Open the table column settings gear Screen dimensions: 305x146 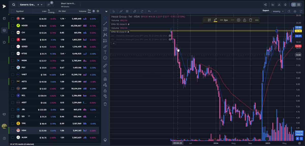tap(98, 11)
